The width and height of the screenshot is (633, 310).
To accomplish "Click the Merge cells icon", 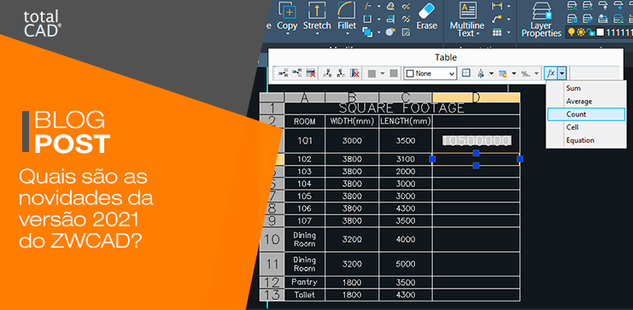I will (372, 73).
